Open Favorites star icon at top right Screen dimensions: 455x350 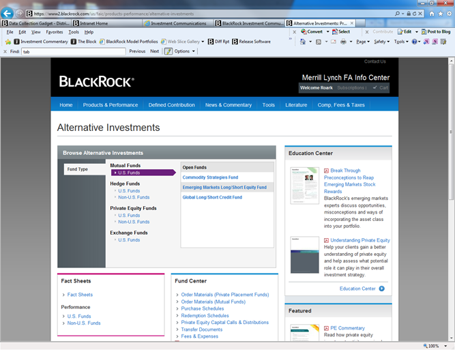441,14
